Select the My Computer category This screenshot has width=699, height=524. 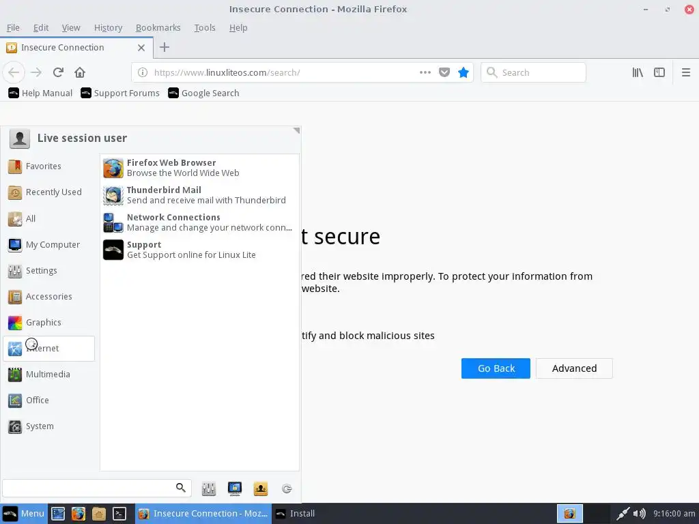(x=48, y=245)
